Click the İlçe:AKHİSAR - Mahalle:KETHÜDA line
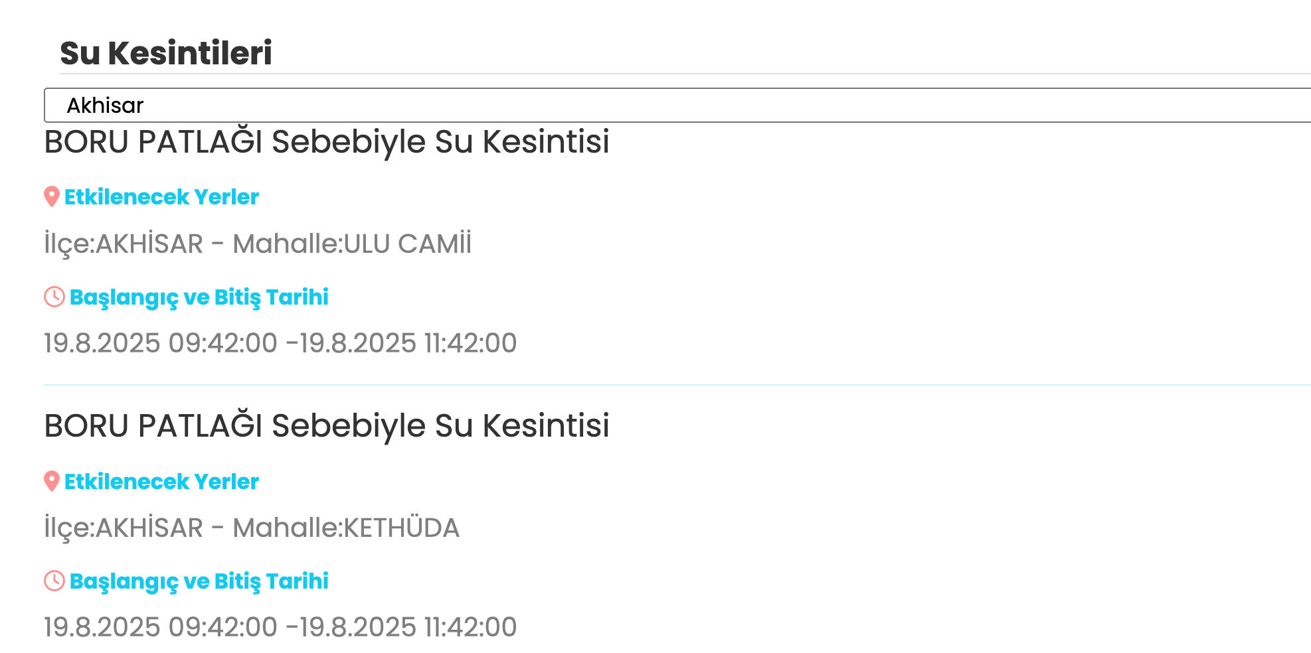Screen dimensions: 1311x653 [251, 528]
